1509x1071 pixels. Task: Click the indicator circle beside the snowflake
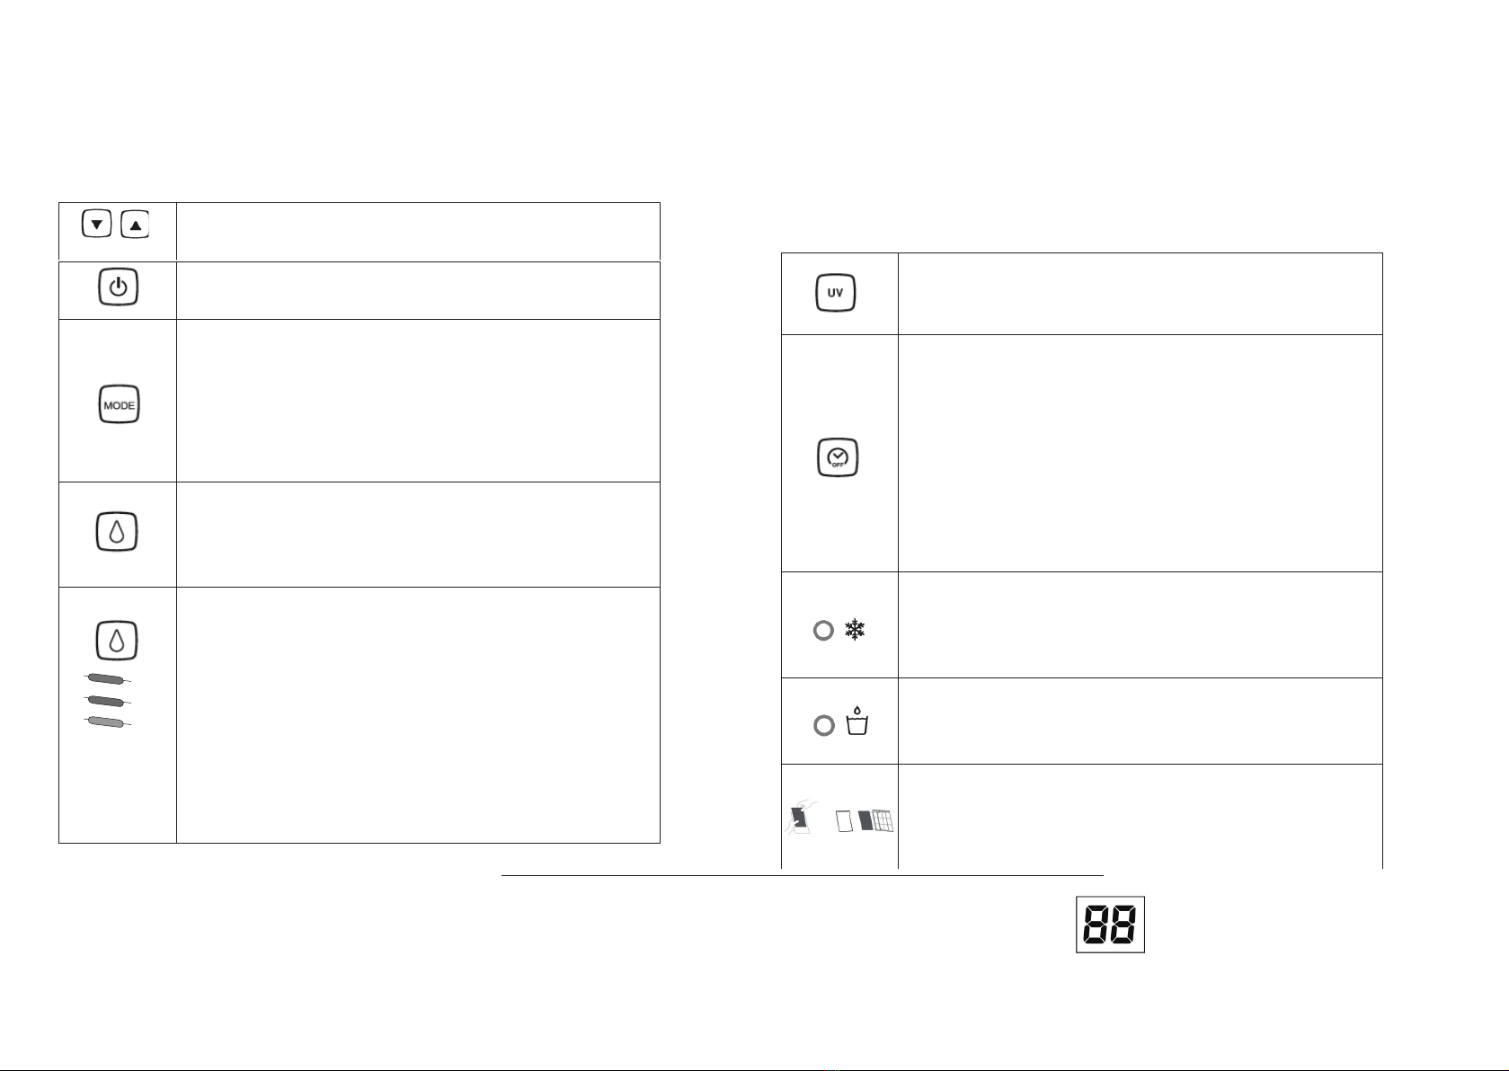(x=823, y=631)
